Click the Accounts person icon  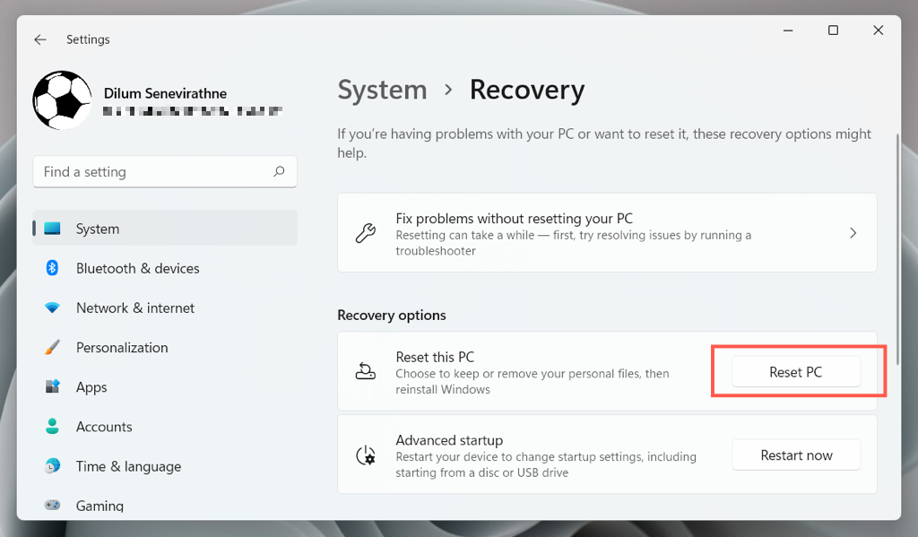click(x=52, y=427)
